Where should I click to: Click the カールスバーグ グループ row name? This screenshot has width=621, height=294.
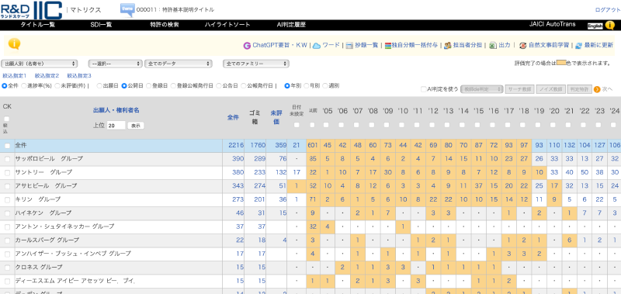(47, 240)
